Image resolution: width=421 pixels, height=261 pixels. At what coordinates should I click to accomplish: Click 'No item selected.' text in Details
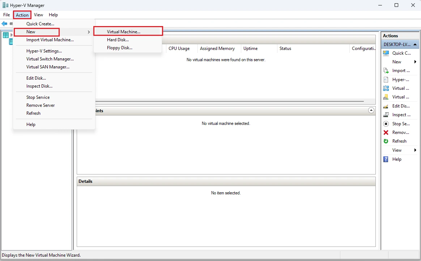tap(226, 193)
